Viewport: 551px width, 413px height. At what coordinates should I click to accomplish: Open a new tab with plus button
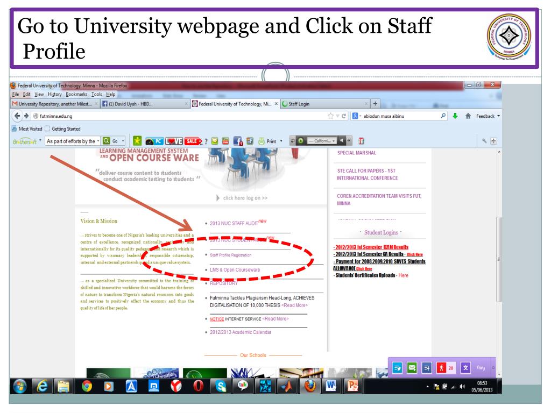point(375,104)
